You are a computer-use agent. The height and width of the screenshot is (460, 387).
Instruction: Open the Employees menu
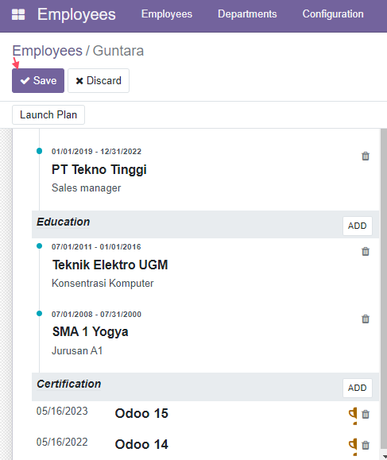point(167,14)
